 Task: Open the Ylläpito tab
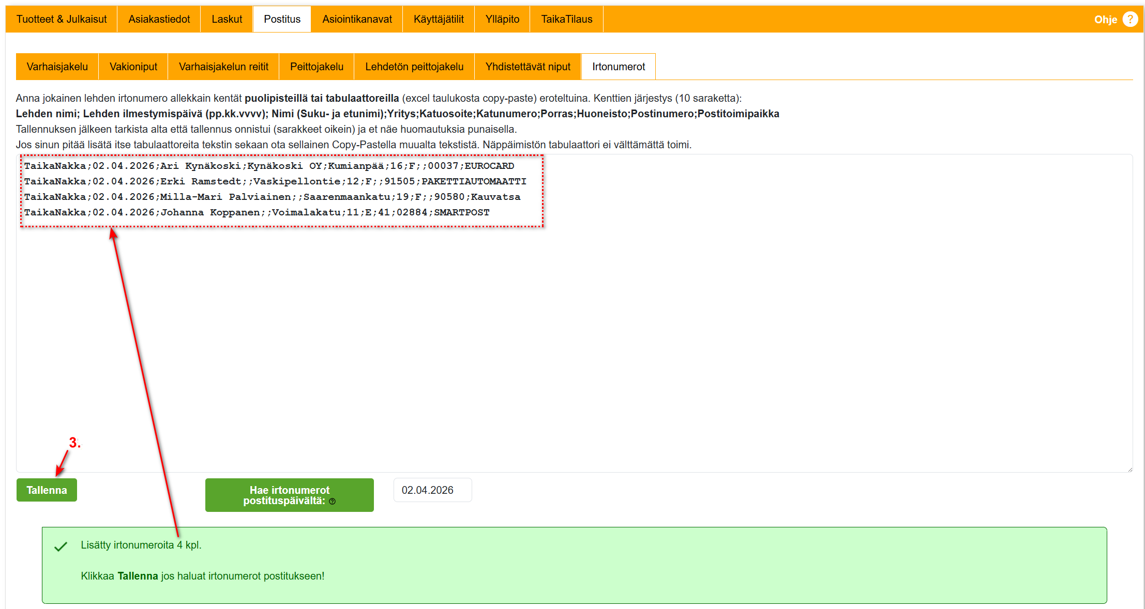(x=502, y=19)
